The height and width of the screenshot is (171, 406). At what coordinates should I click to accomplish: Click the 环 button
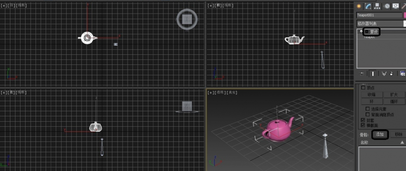pos(372,101)
